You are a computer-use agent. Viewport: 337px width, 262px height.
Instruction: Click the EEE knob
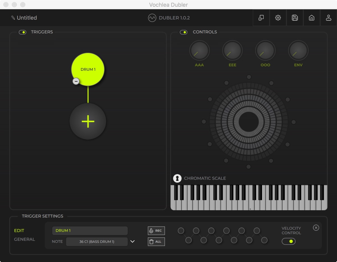click(x=233, y=51)
